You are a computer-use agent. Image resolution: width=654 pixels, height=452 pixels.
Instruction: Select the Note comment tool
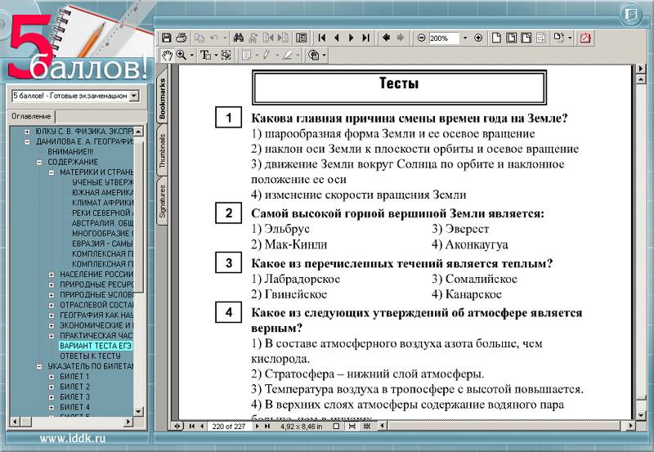[247, 55]
